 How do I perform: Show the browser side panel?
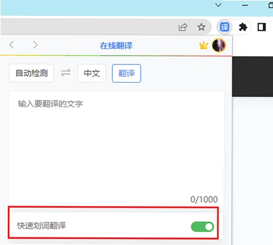pyautogui.click(x=261, y=27)
